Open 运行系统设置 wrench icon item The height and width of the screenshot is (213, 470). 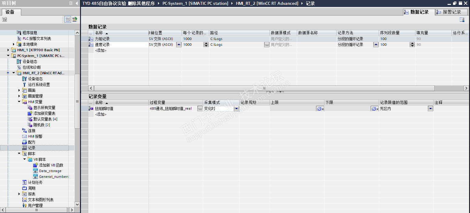coord(39,85)
